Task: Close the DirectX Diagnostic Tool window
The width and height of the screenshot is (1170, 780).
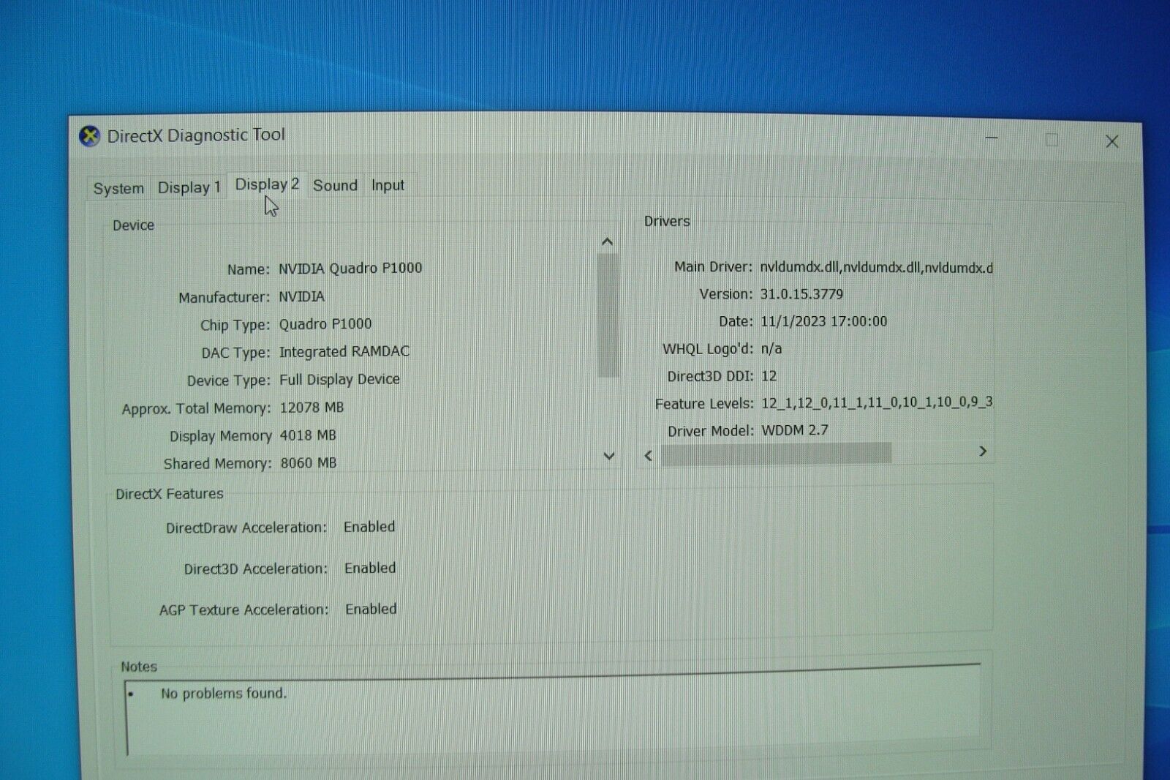Action: (1112, 142)
